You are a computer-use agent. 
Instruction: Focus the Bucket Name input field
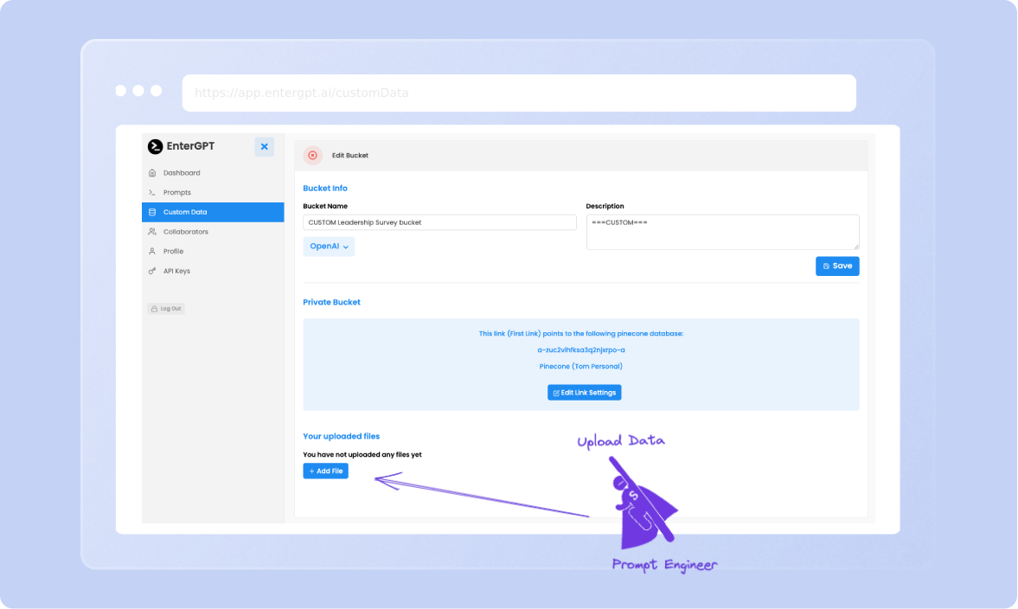coord(439,222)
